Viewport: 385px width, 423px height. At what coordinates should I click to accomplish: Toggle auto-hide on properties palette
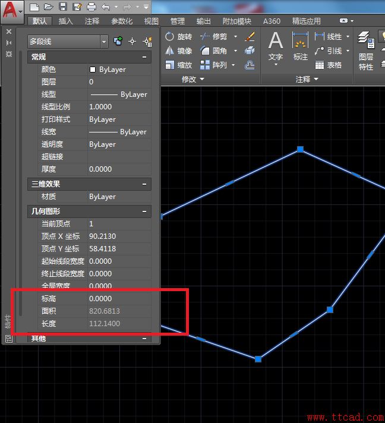click(9, 43)
